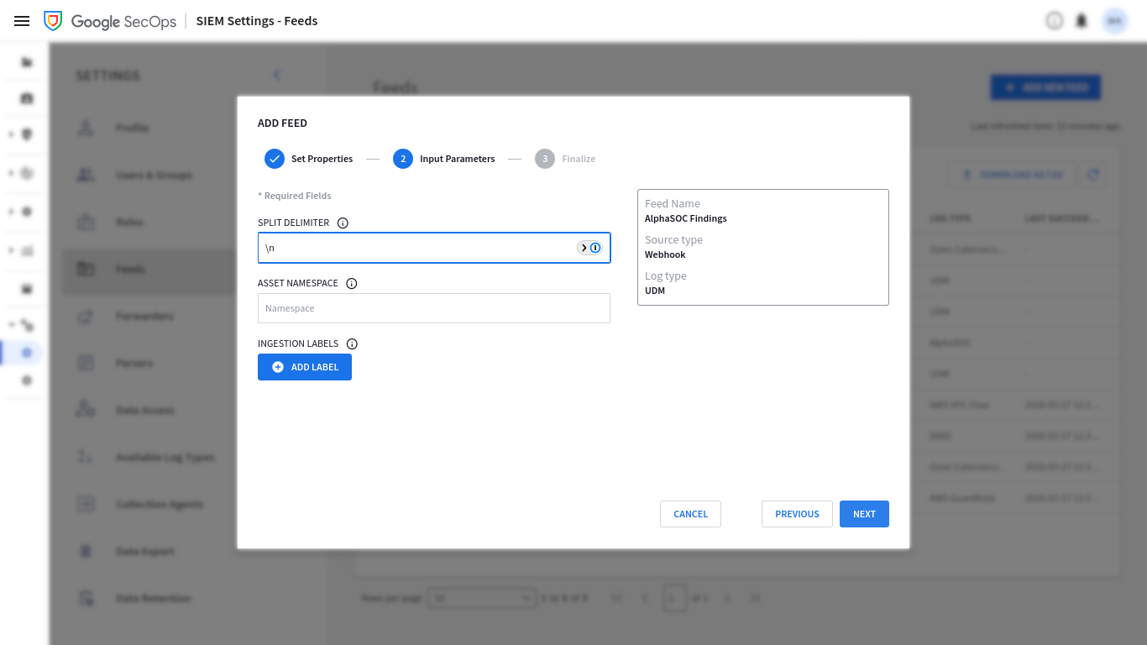
Task: Cancel the Add Feed dialog
Action: coord(690,513)
